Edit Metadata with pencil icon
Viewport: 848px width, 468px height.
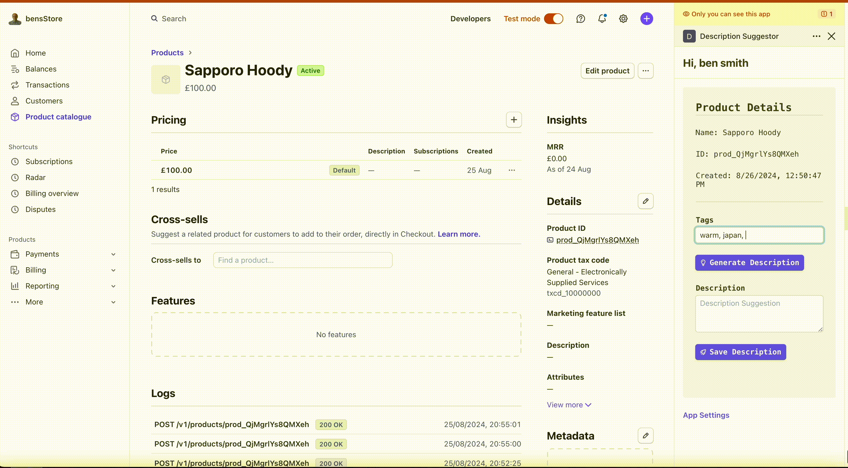(x=645, y=436)
